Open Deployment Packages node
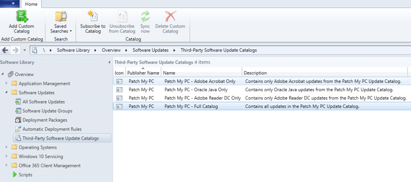Screen dimensions: 411x182 click(45, 120)
